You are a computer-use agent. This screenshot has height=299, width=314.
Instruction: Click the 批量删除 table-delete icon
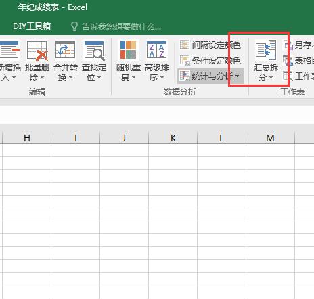click(37, 51)
